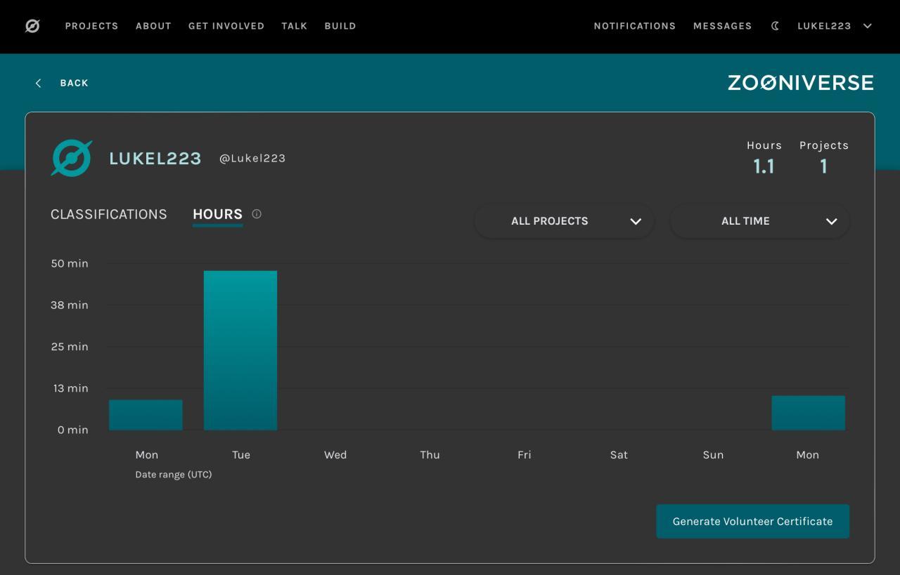
Task: Click the Back link text
Action: (75, 83)
